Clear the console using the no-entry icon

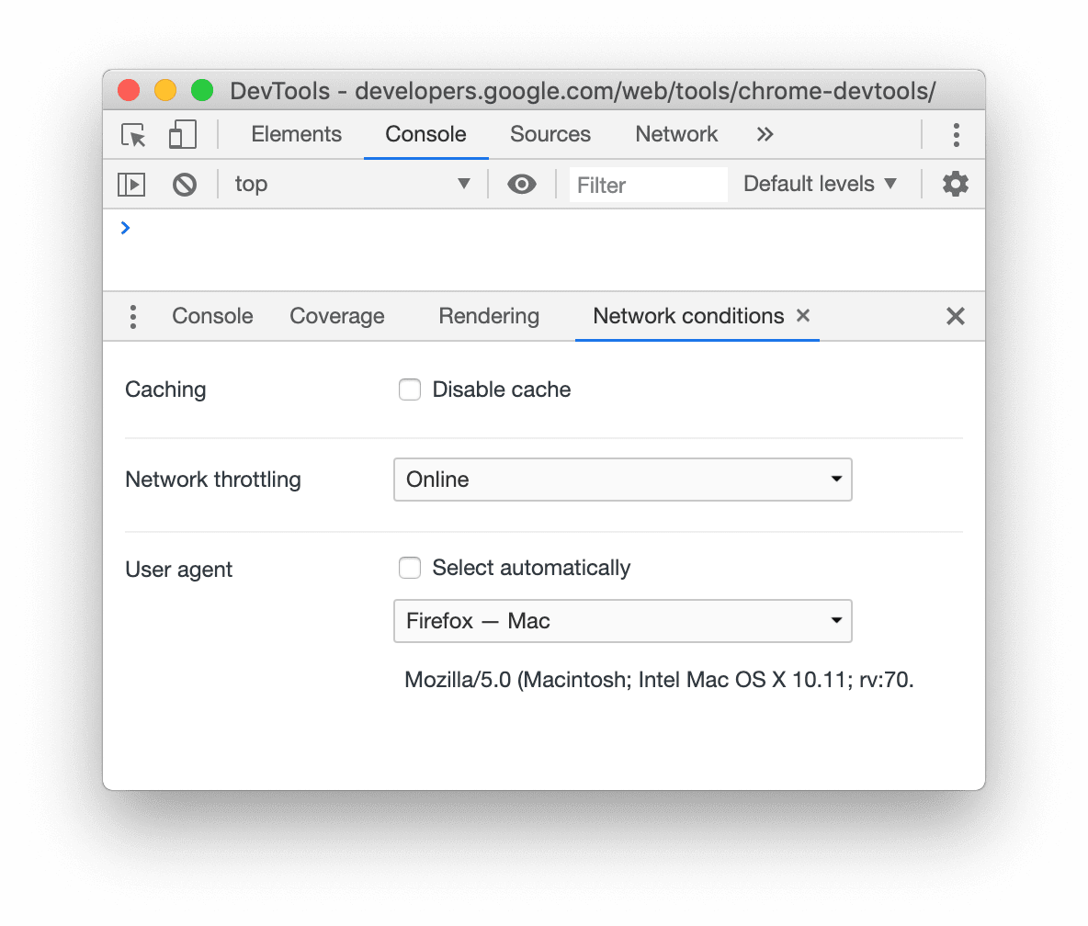tap(184, 184)
